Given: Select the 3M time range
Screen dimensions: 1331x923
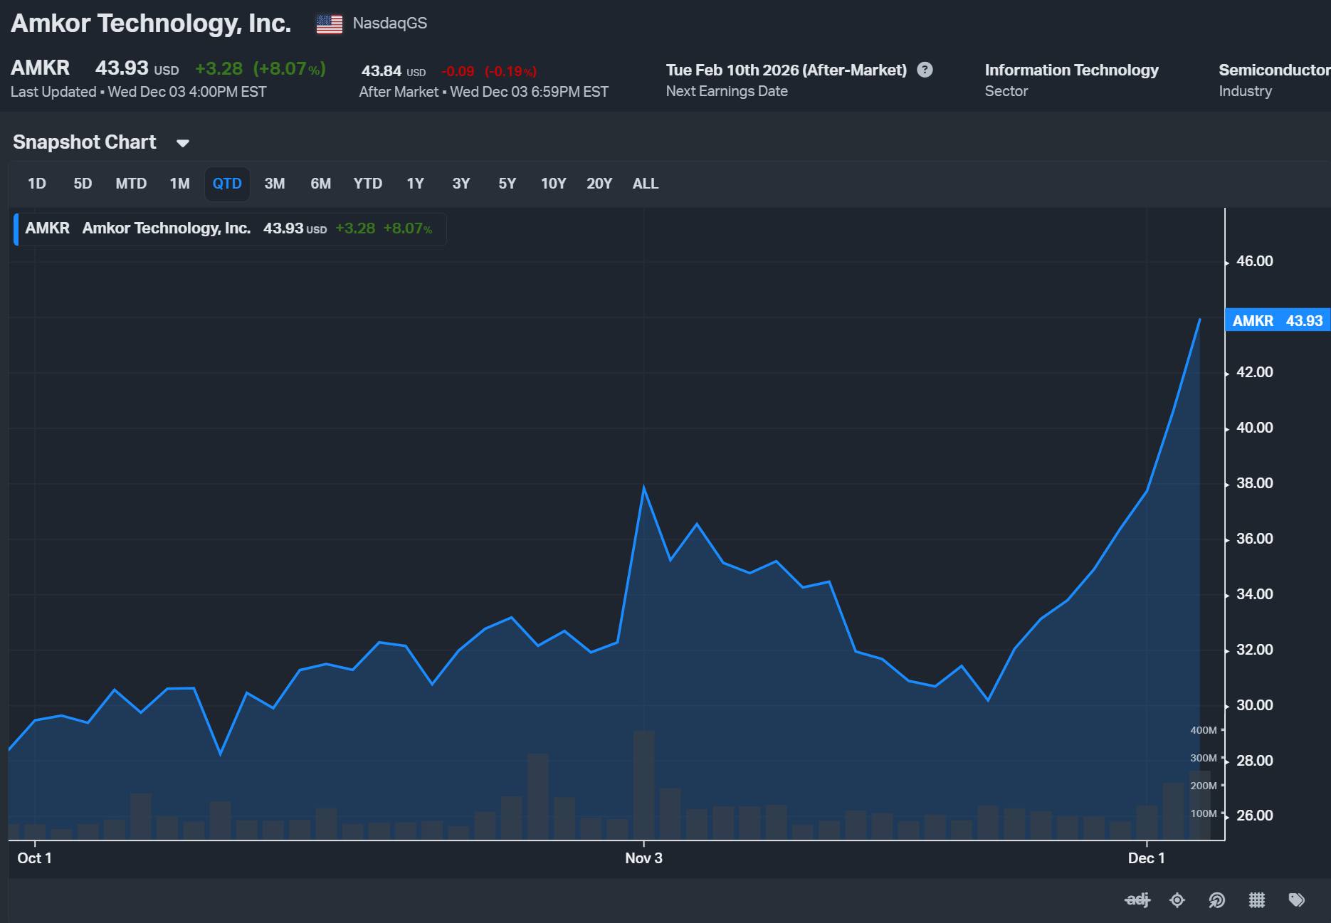Looking at the screenshot, I should tap(275, 184).
